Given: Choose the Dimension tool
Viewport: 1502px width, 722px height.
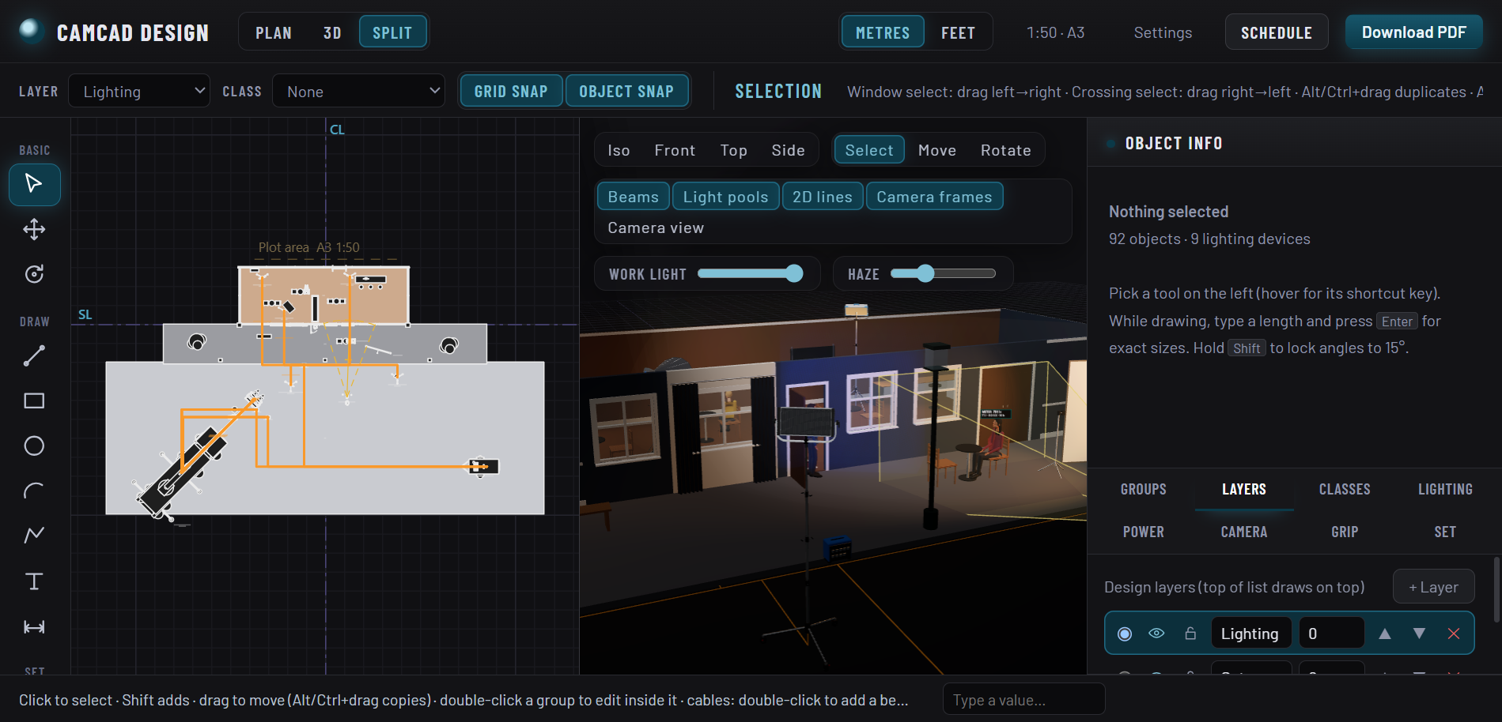Looking at the screenshot, I should tap(34, 627).
